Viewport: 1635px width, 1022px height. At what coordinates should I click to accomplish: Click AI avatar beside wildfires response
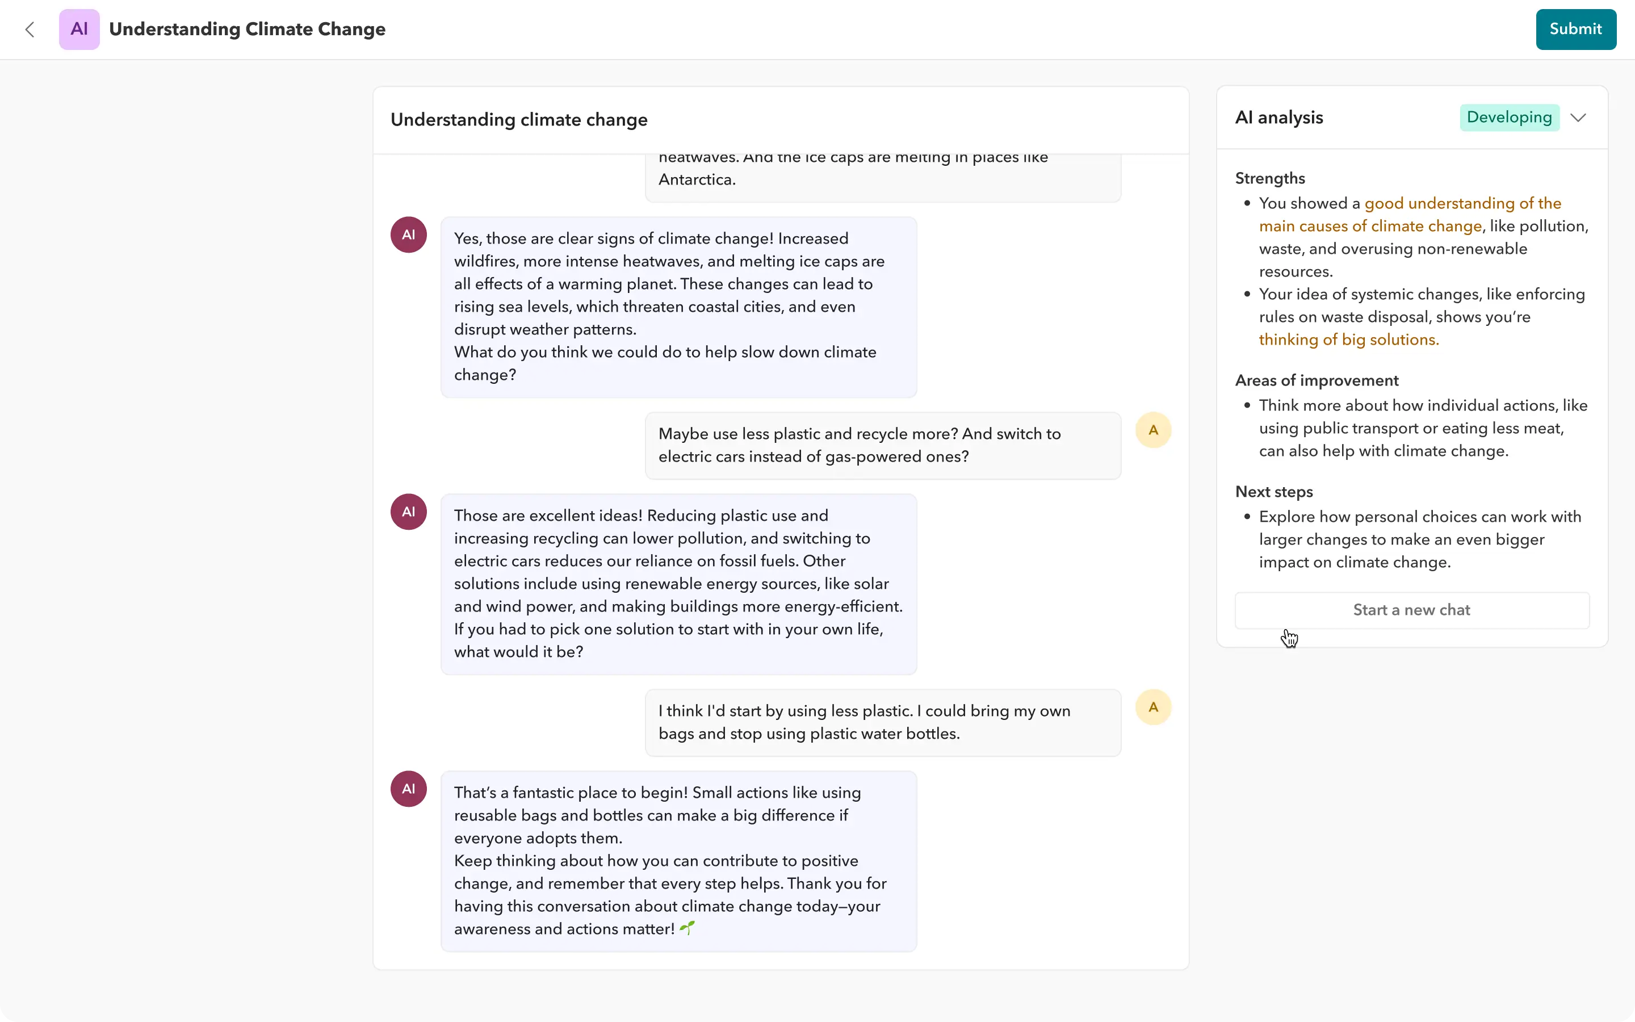(x=408, y=234)
